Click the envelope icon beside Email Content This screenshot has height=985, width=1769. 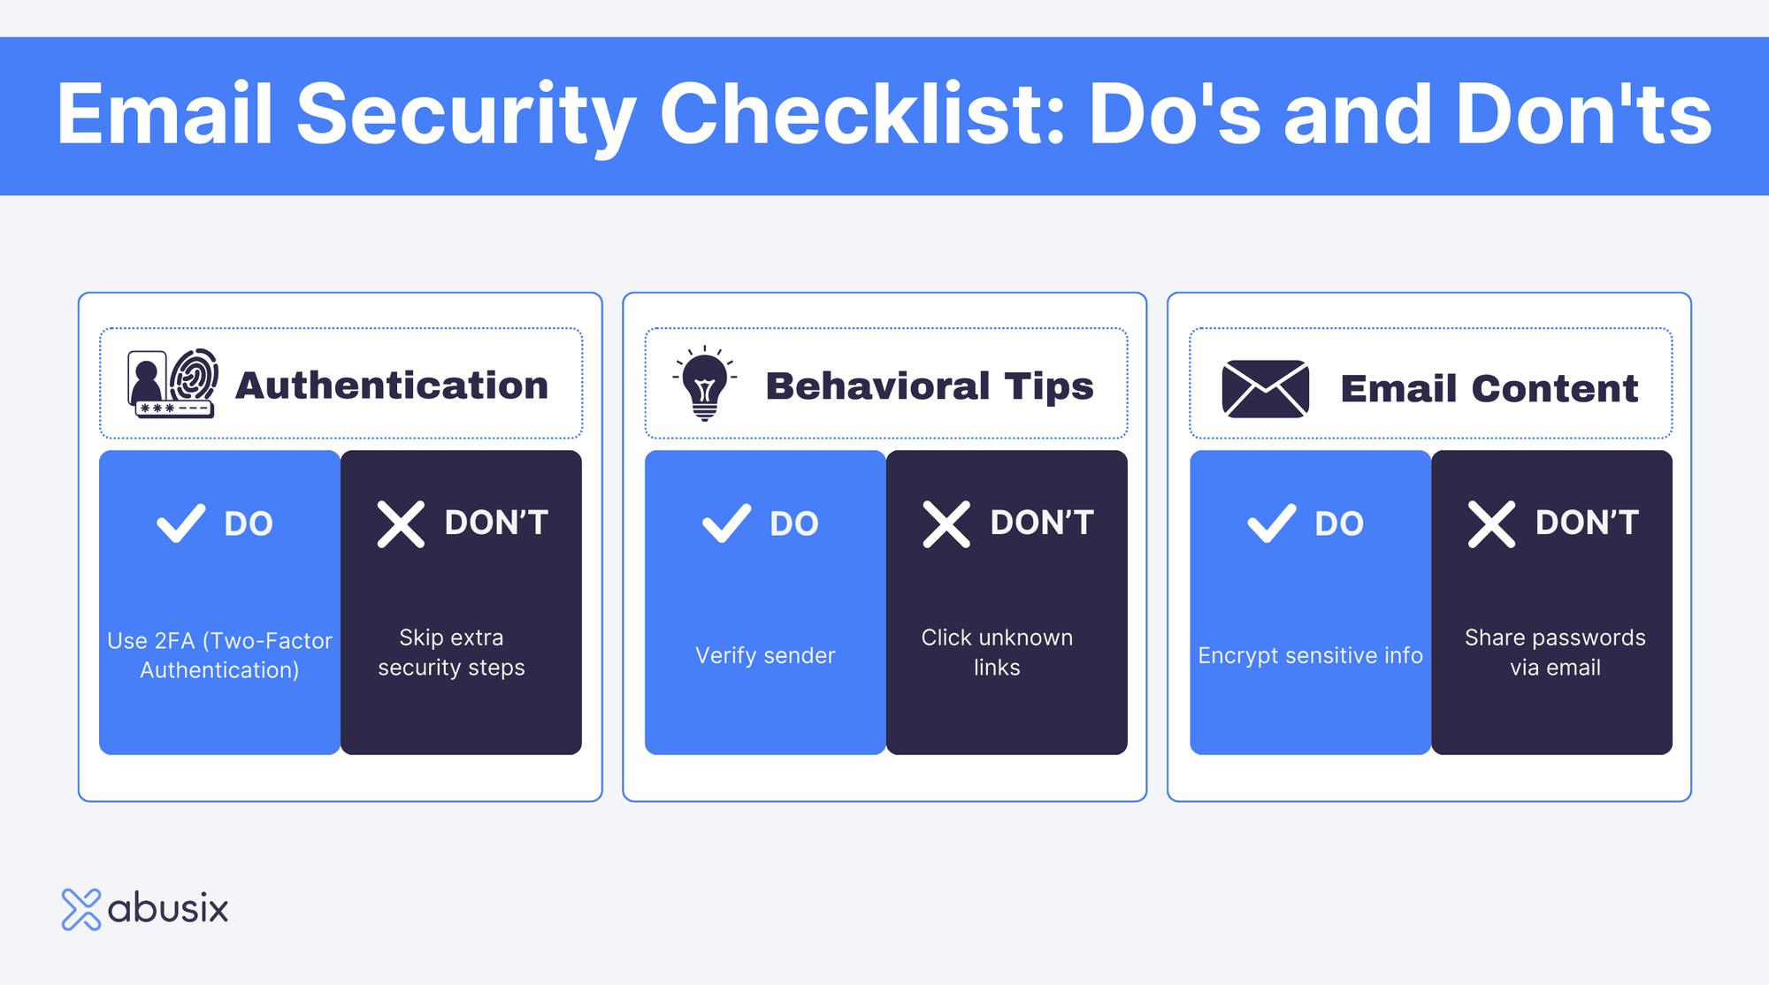(1265, 389)
